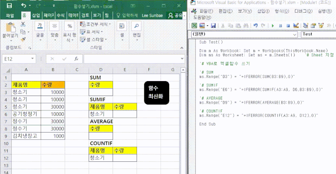Pause macro with the break icon
Screen dimensions: 336x174
click(280, 26)
